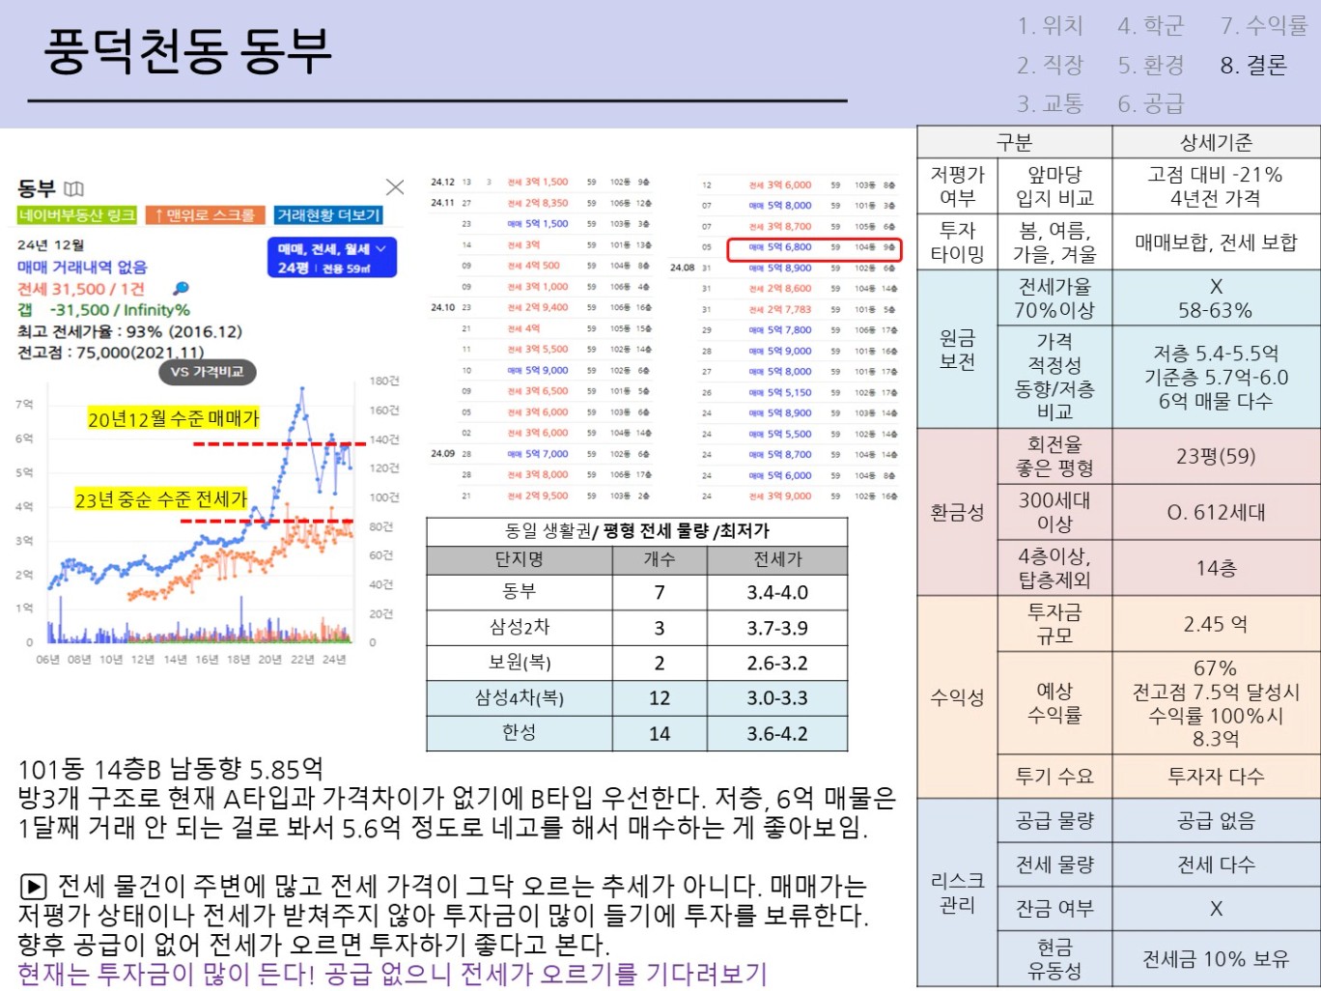
Task: Go to section 6. 공급
Action: point(1151,103)
